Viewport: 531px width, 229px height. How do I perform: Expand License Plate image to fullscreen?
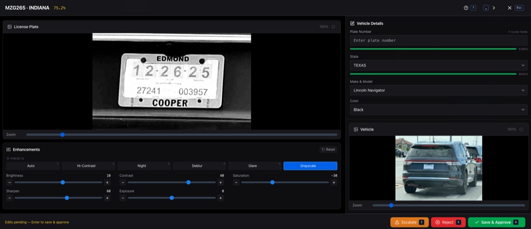tap(333, 27)
